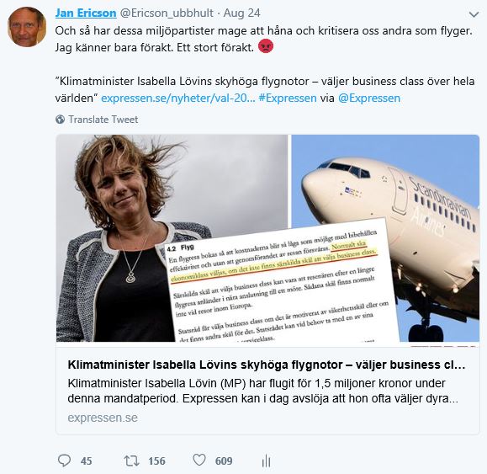
Task: View the 156 retweets count
Action: [156, 461]
